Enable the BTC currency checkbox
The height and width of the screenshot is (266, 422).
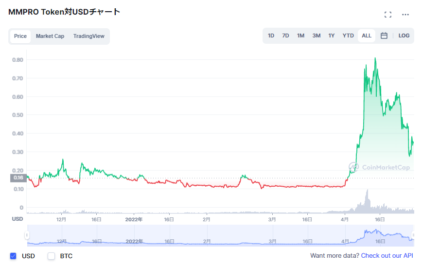point(51,256)
